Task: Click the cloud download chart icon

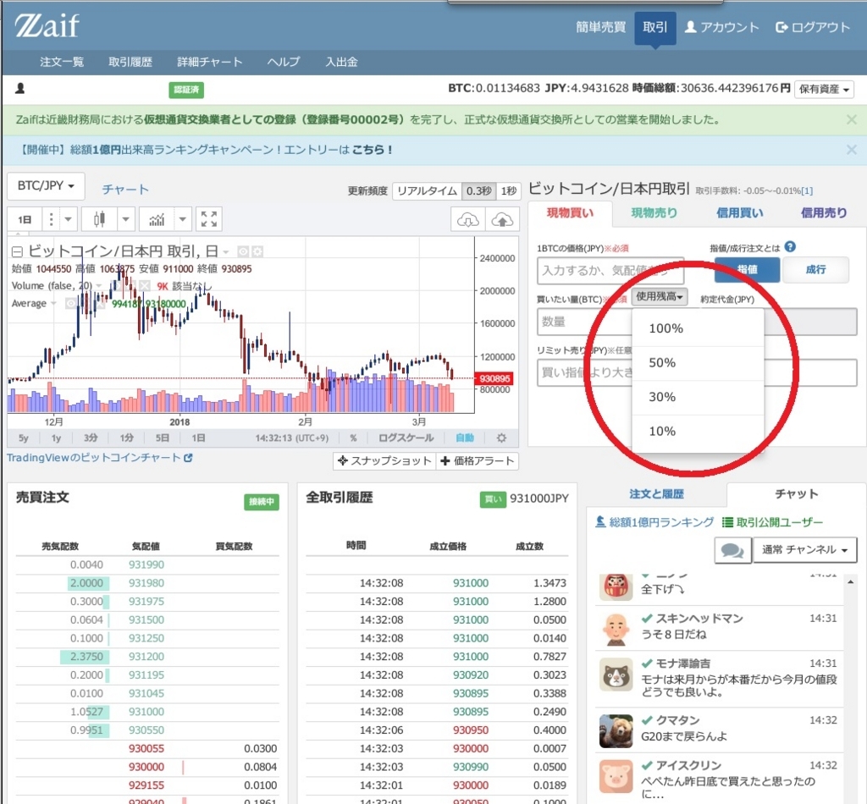Action: click(x=467, y=220)
